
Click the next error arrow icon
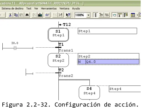[61, 15]
